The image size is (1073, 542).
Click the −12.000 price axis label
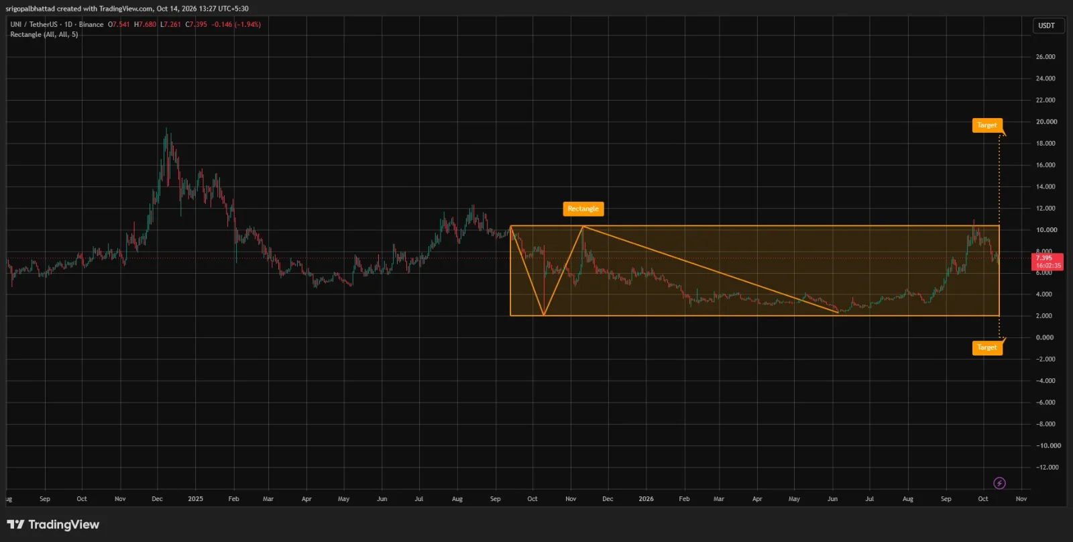[1048, 468]
